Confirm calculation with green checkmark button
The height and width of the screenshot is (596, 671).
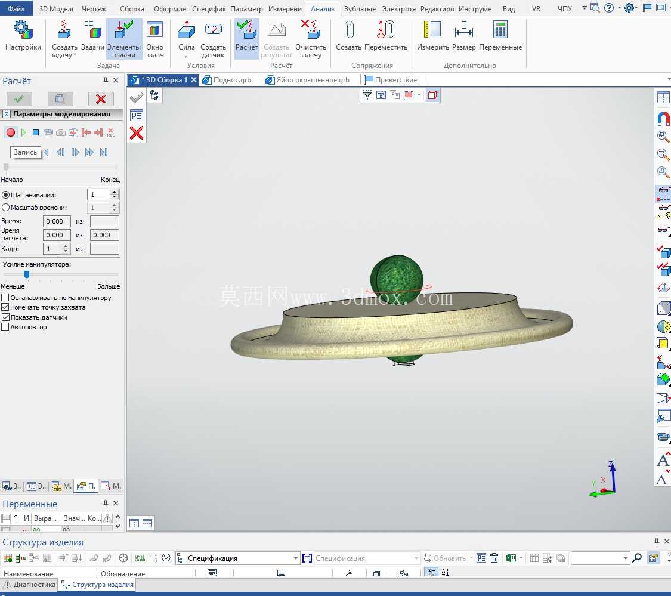tap(19, 99)
